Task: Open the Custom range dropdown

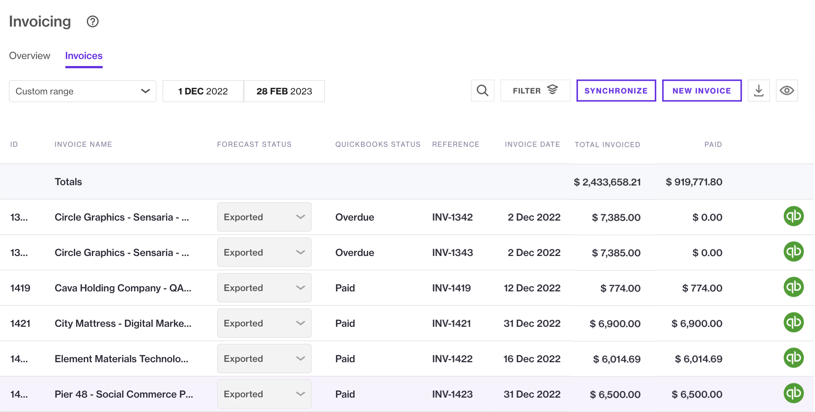Action: point(82,91)
